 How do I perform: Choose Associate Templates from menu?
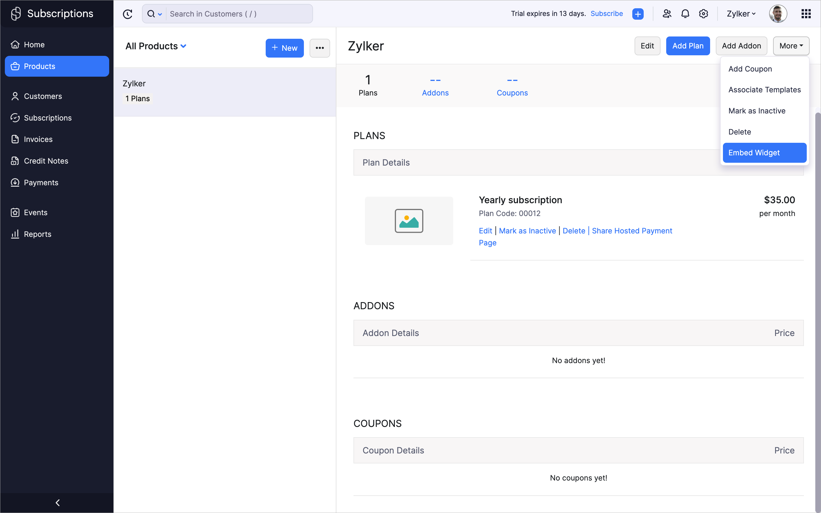click(765, 90)
